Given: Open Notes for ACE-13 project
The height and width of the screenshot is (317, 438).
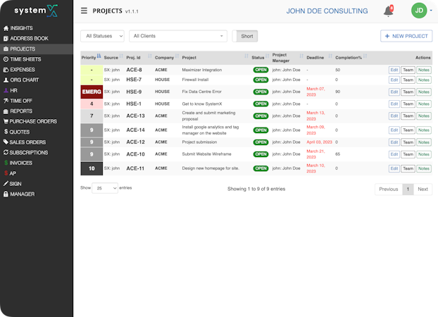Looking at the screenshot, I should [x=424, y=116].
